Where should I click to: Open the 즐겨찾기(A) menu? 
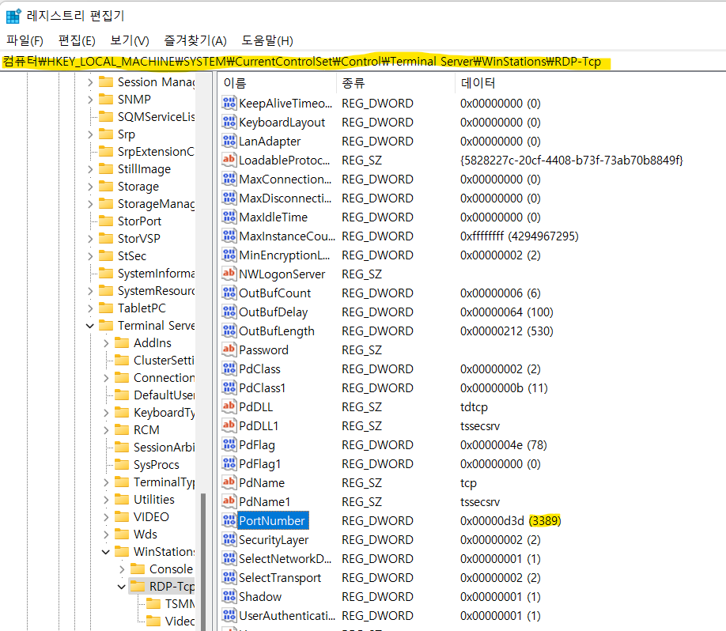click(x=195, y=41)
